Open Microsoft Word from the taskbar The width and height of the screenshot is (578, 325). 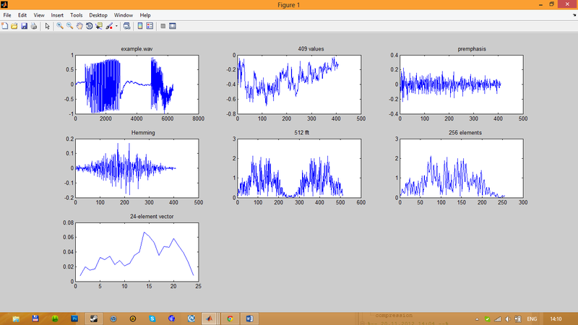(249, 318)
